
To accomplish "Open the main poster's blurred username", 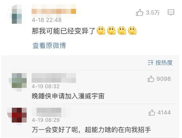I will point(54,11).
